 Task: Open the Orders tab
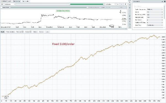pos(28,32)
